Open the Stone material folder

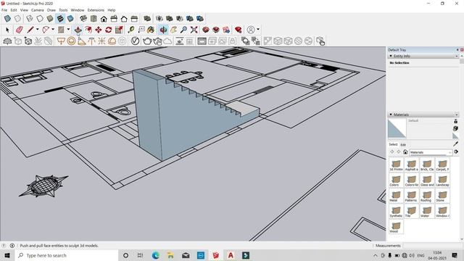pos(442,196)
